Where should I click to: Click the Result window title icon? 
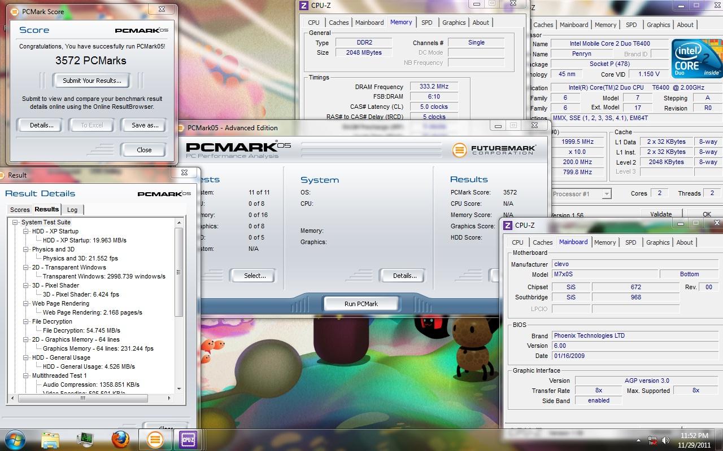(x=3, y=175)
